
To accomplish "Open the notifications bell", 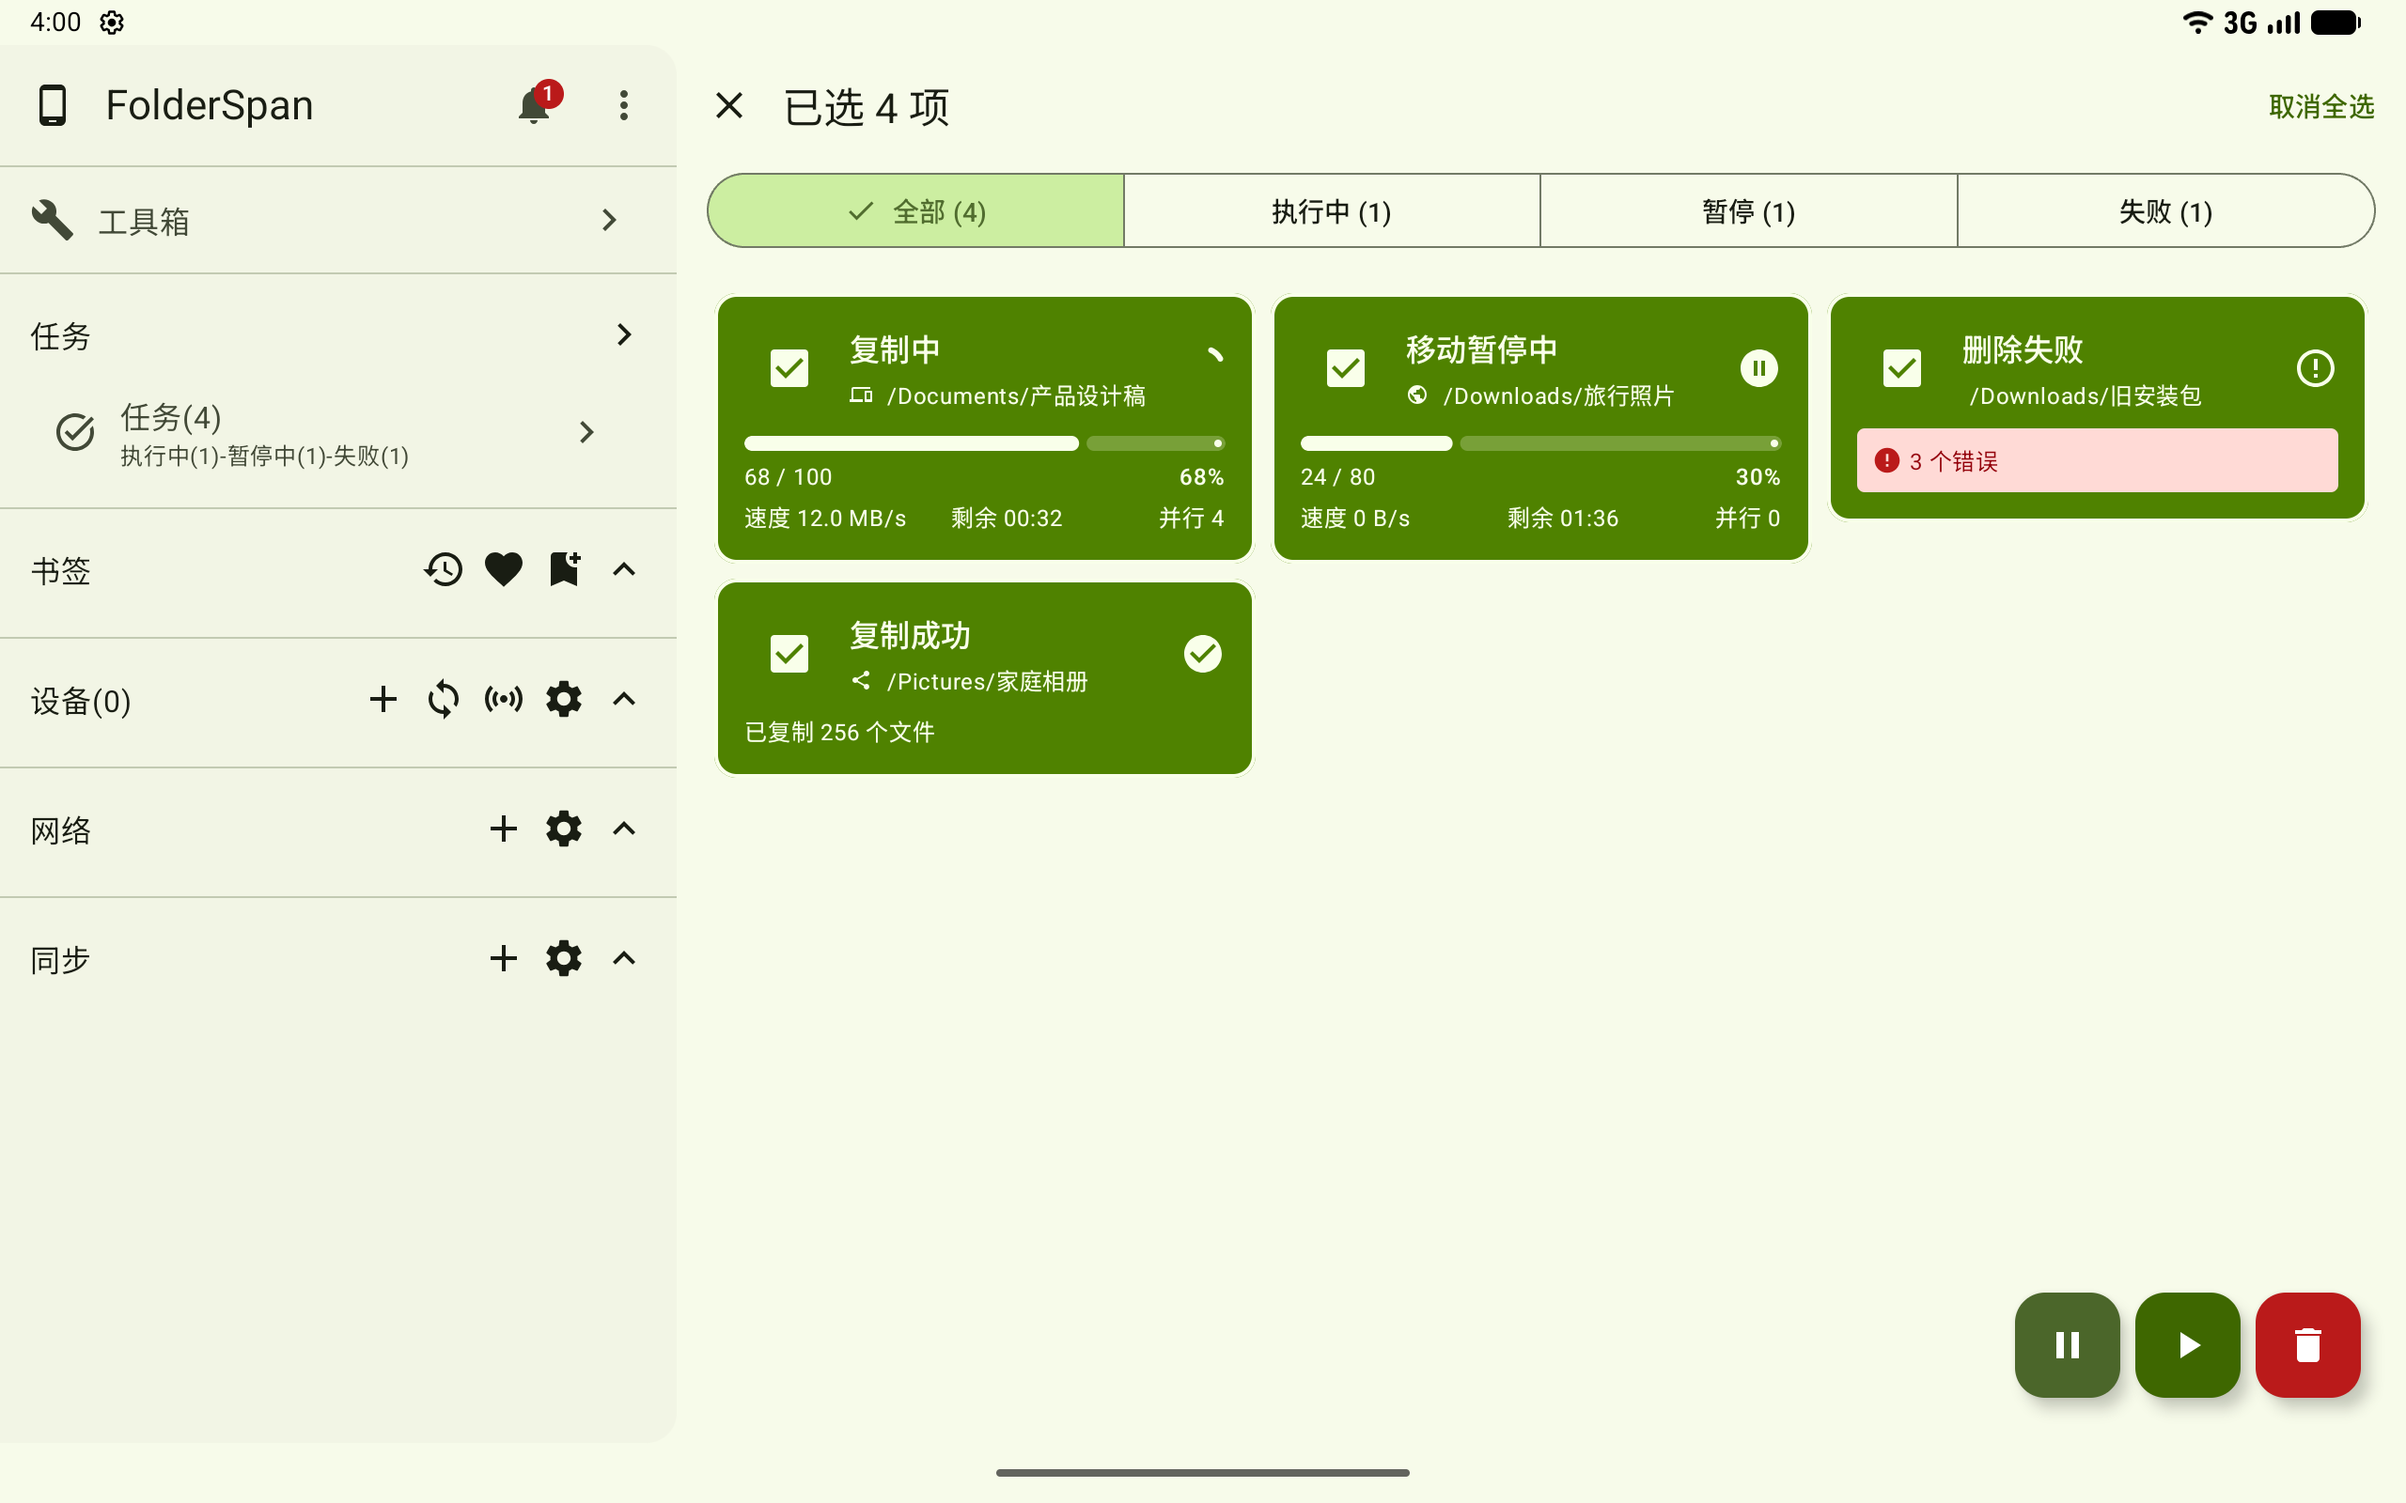I will coord(535,105).
